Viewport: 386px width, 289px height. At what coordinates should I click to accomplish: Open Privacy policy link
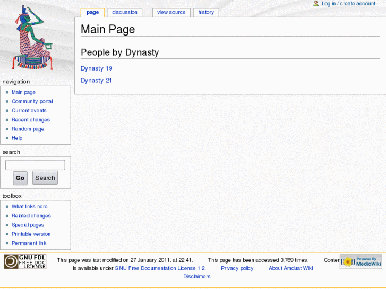237,268
